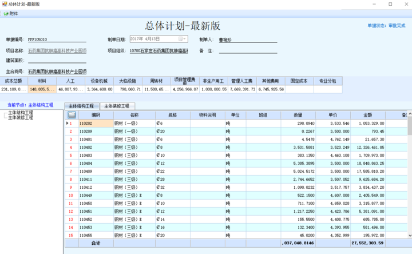Click the 单据编号 field PPF105010
Screen dimensions: 412x254
pyautogui.click(x=57, y=39)
